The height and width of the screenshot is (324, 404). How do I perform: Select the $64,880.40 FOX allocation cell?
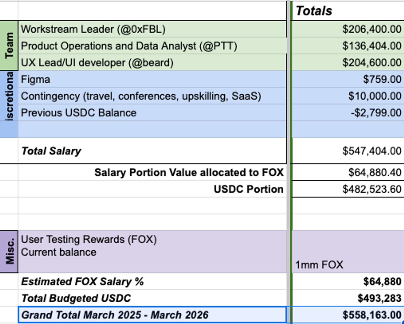347,172
